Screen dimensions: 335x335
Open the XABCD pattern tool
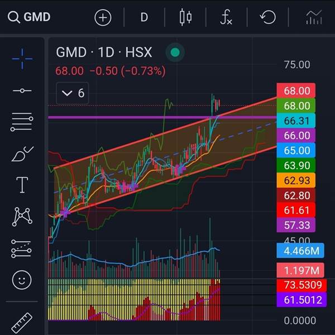[22, 217]
